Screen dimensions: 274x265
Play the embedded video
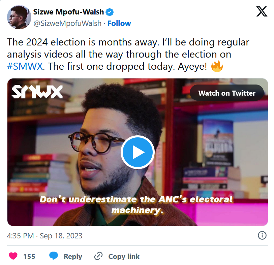(138, 152)
